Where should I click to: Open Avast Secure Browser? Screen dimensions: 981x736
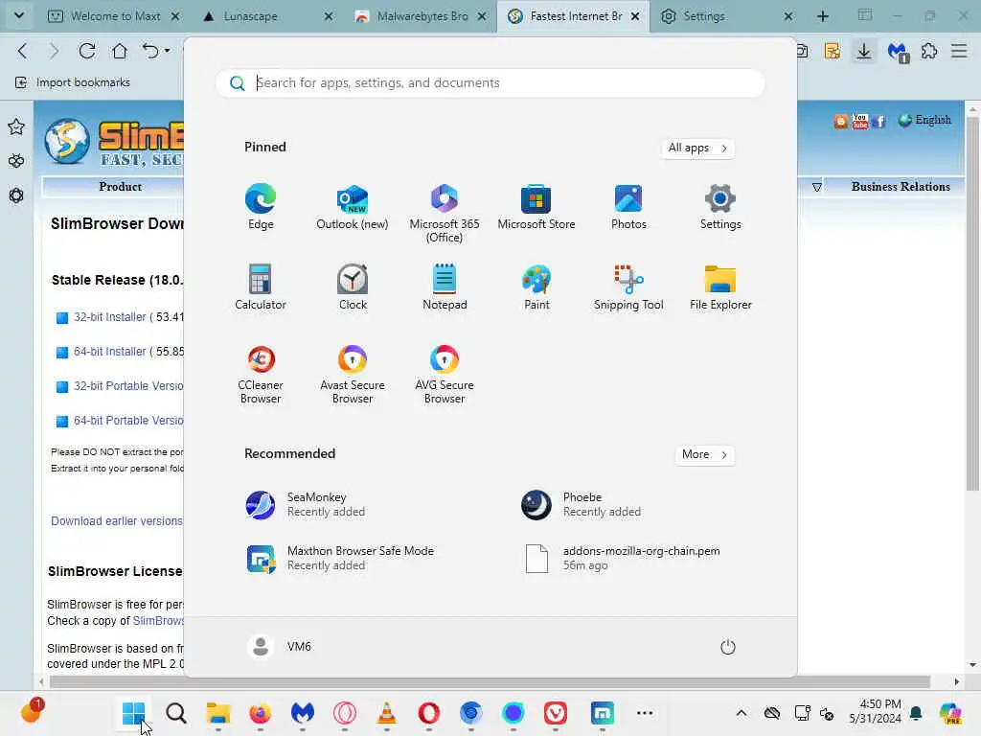pyautogui.click(x=353, y=375)
